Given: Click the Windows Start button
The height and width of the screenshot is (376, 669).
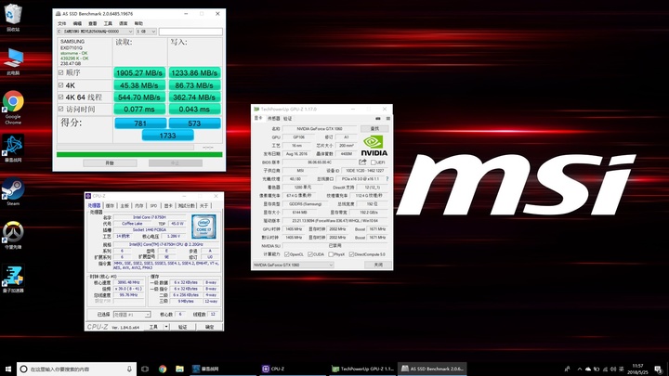Looking at the screenshot, I should 8,369.
